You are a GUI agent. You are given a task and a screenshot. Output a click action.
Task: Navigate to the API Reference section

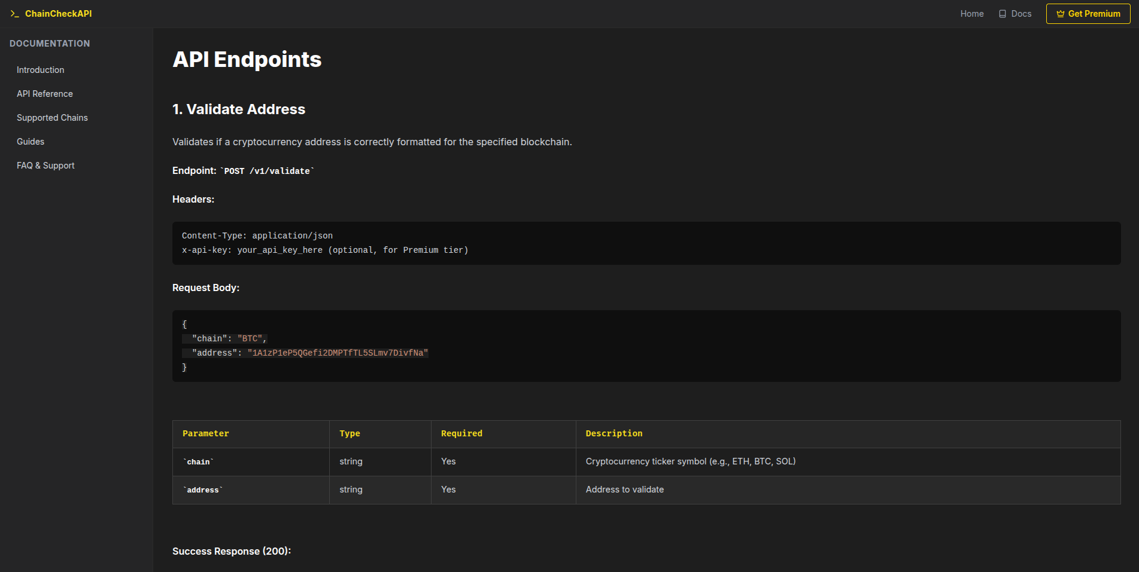(44, 94)
